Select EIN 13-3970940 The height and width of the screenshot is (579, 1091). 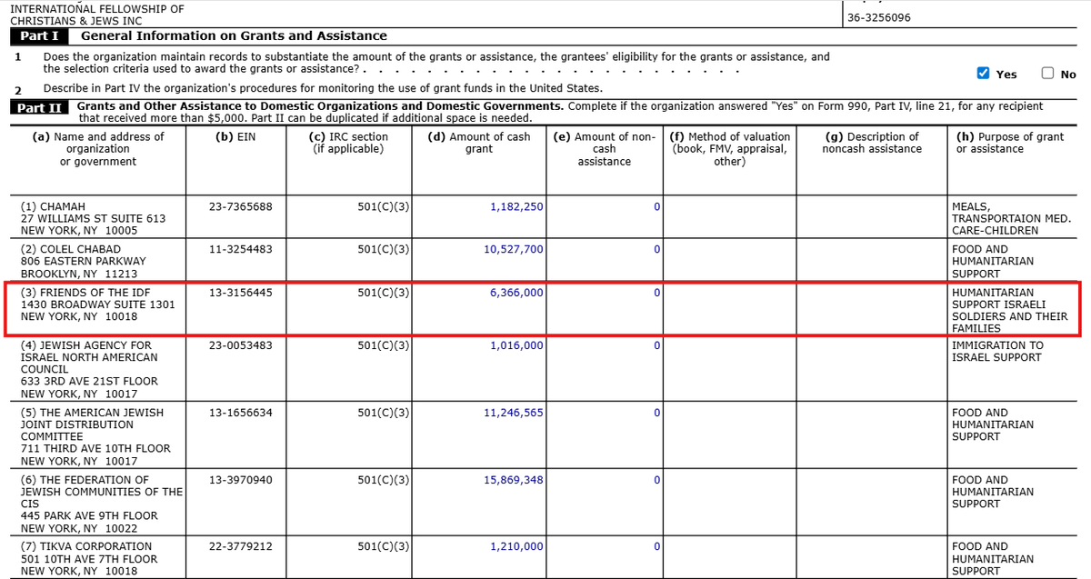(240, 480)
